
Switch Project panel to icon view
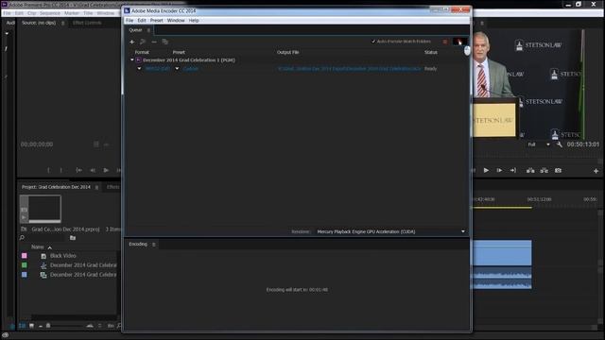point(31,326)
